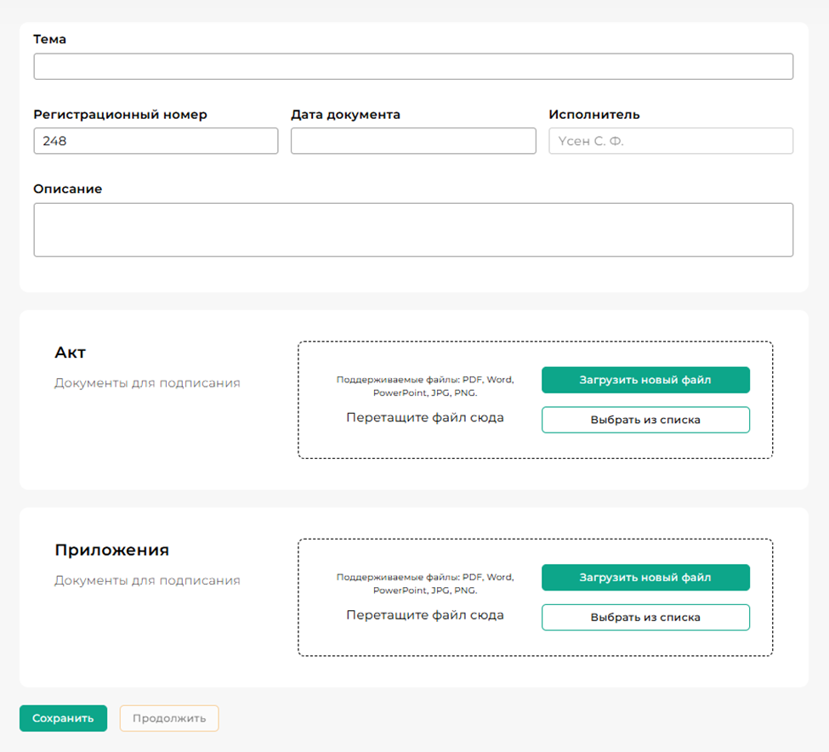Open Выбрать из списка in Приложения section
This screenshot has height=752, width=829.
point(645,617)
